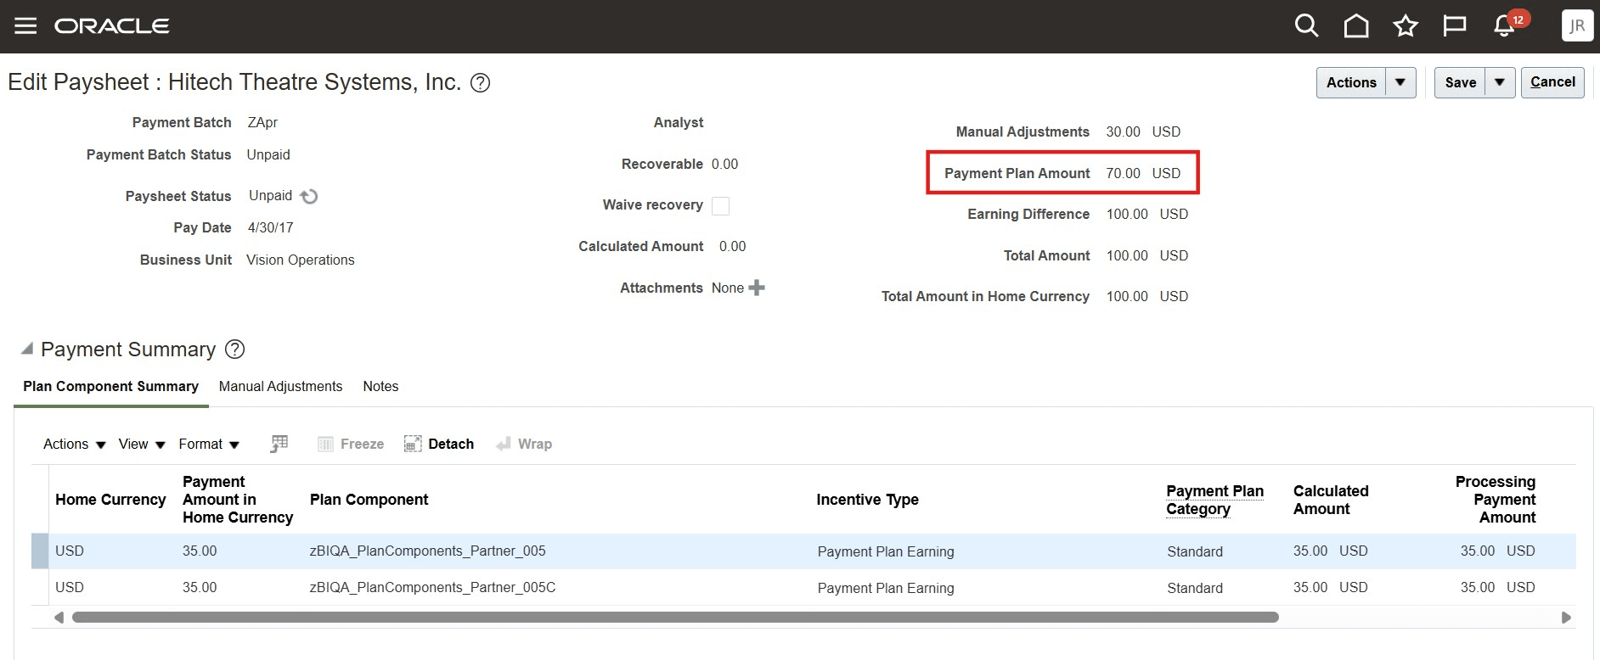Image resolution: width=1600 pixels, height=660 pixels.
Task: Click the Incentive Type column header
Action: click(x=867, y=500)
